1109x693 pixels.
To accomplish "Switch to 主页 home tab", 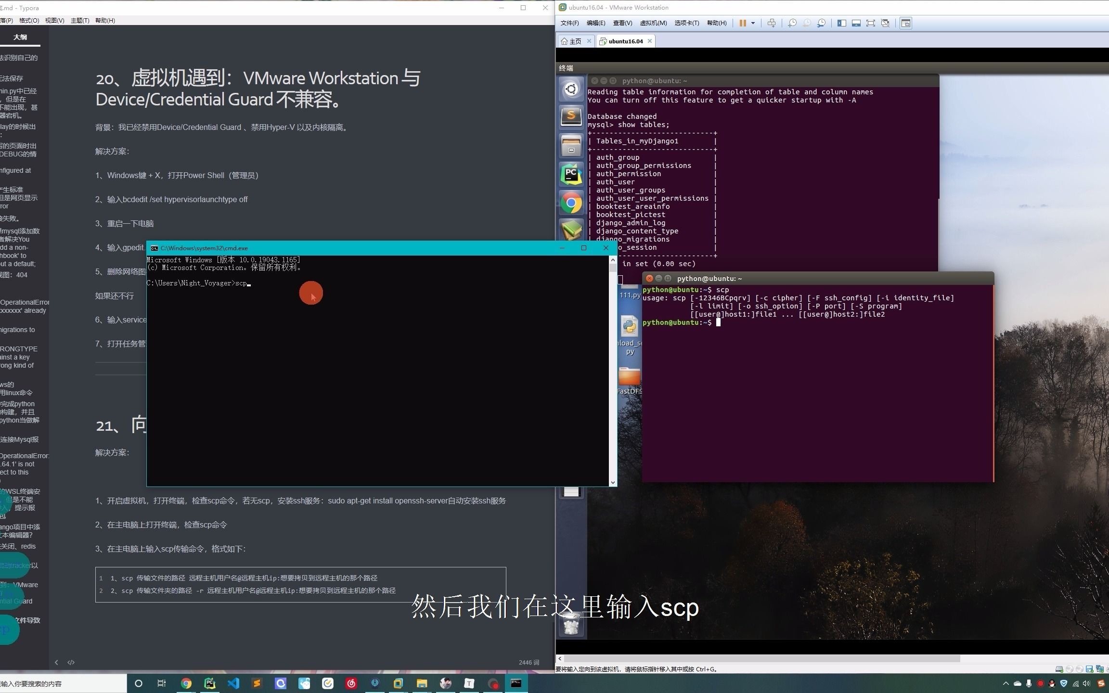I will click(575, 41).
